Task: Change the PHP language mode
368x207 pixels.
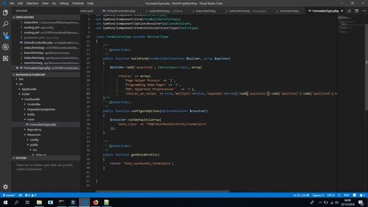Action: pos(346,195)
